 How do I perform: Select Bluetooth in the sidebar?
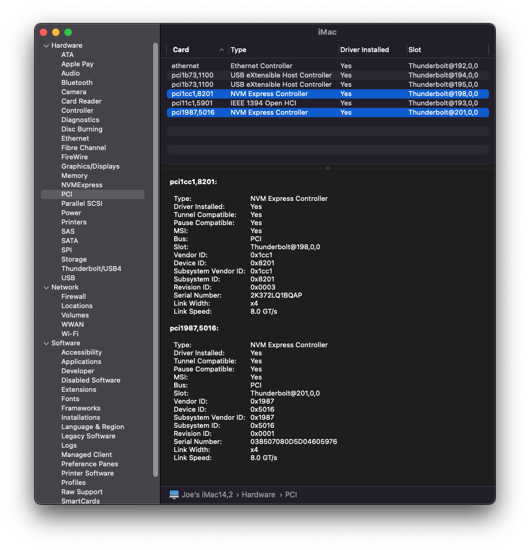(77, 83)
